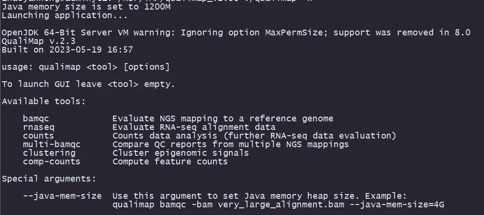Click the "Cluster epigenomic signals" description
This screenshot has width=484, height=215.
(x=180, y=153)
